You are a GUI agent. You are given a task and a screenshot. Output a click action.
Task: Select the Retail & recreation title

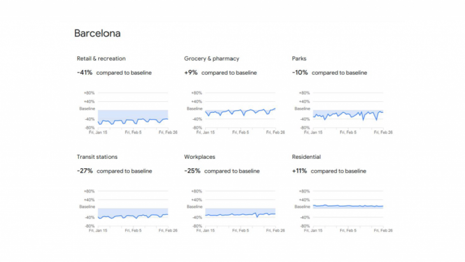tap(101, 59)
